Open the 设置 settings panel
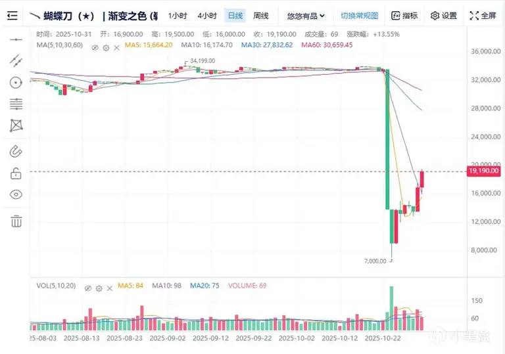505x354 pixels. (444, 16)
